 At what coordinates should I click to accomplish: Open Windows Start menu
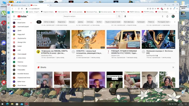(x=2, y=104)
